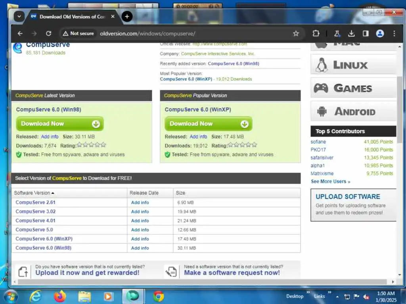Click Upload it now and get rewarded
The height and width of the screenshot is (304, 406).
87,273
